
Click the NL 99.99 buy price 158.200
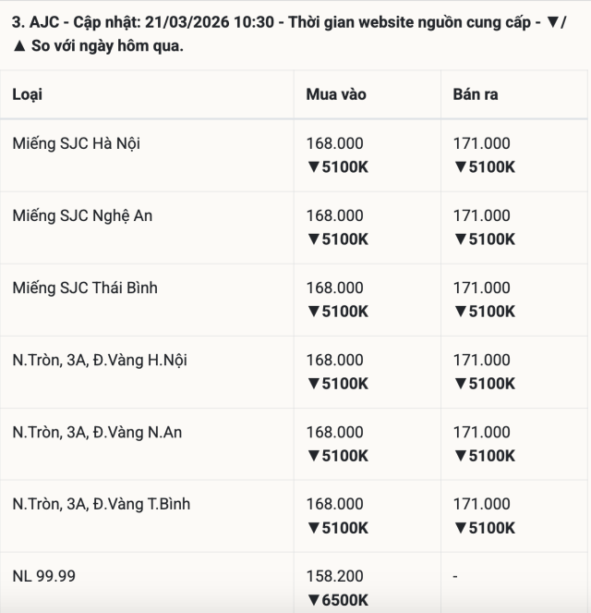(x=334, y=576)
